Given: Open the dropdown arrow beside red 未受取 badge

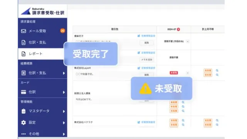Looking at the screenshot, I should [x=188, y=73].
